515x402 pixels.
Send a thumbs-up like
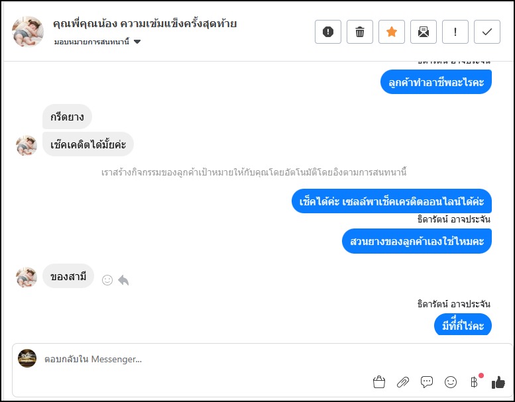[x=498, y=382]
